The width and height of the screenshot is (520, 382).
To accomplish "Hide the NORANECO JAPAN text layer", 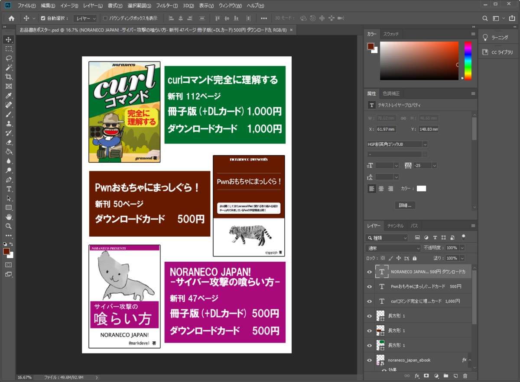I will click(x=370, y=272).
